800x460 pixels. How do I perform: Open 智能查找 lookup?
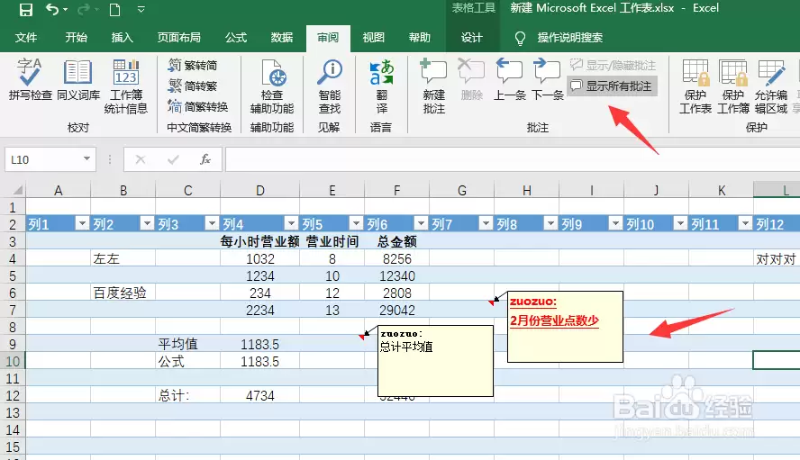tap(330, 86)
